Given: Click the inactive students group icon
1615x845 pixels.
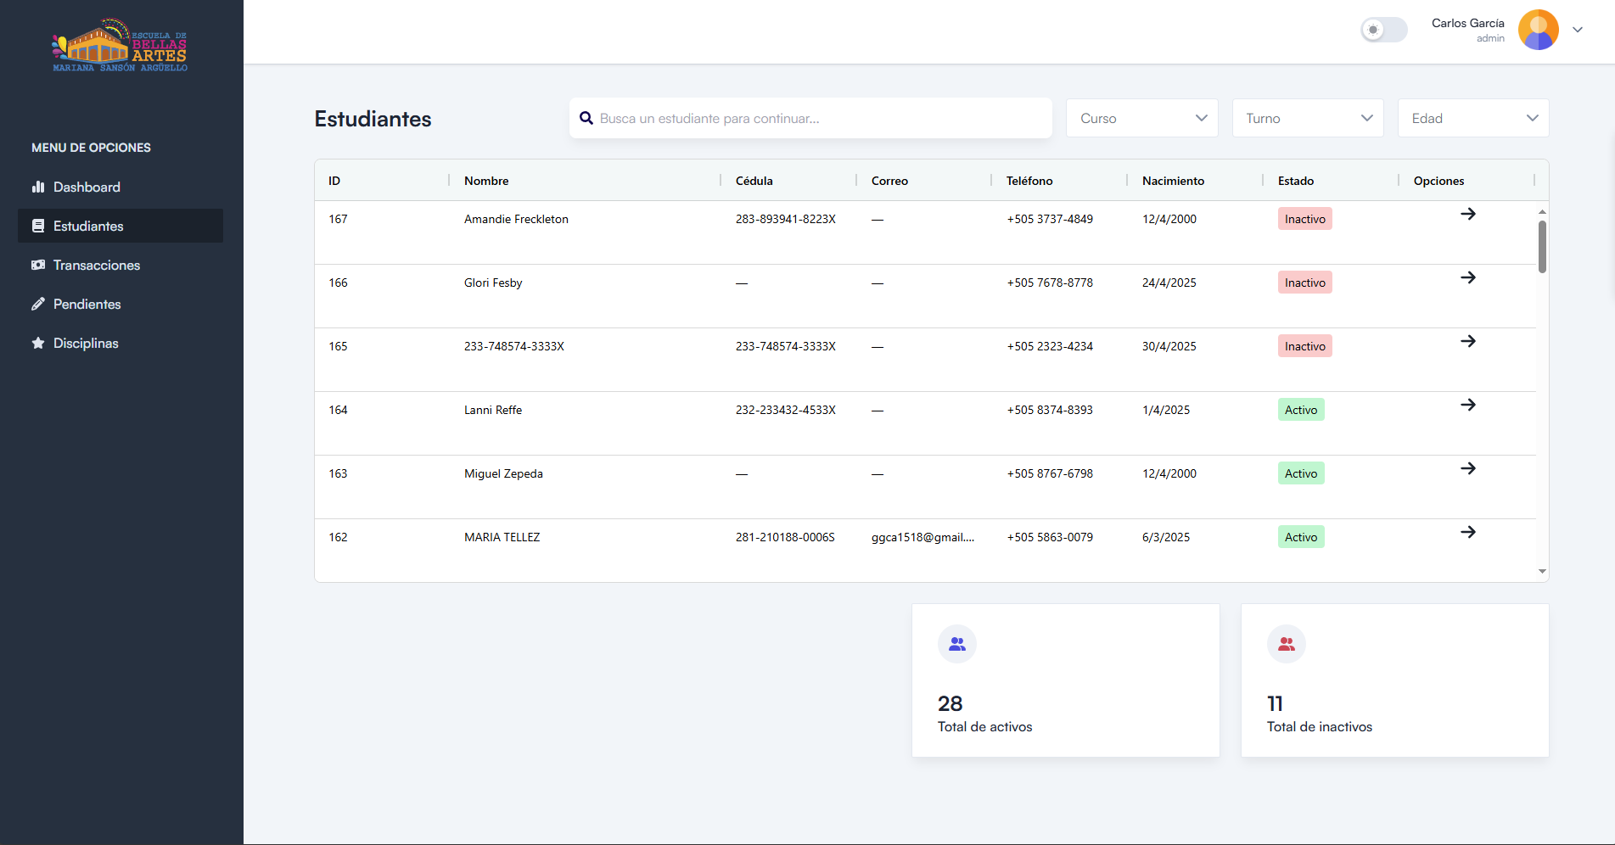Looking at the screenshot, I should click(x=1286, y=644).
